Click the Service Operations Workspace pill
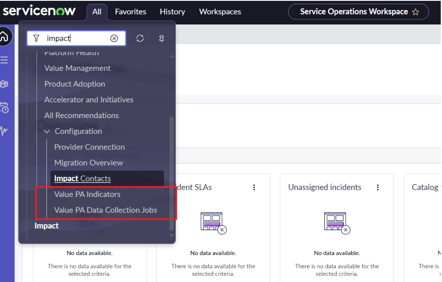This screenshot has width=442, height=282. click(x=358, y=12)
